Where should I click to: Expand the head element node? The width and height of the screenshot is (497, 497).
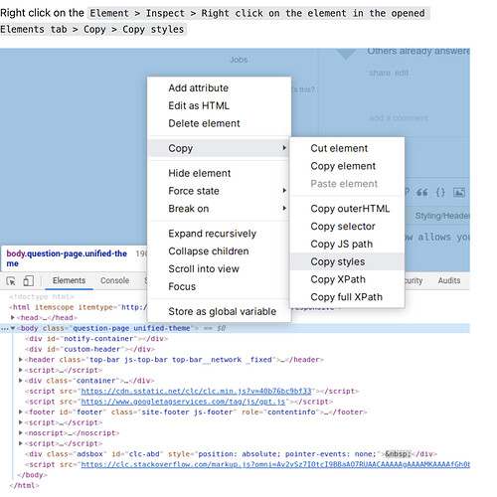tap(13, 317)
